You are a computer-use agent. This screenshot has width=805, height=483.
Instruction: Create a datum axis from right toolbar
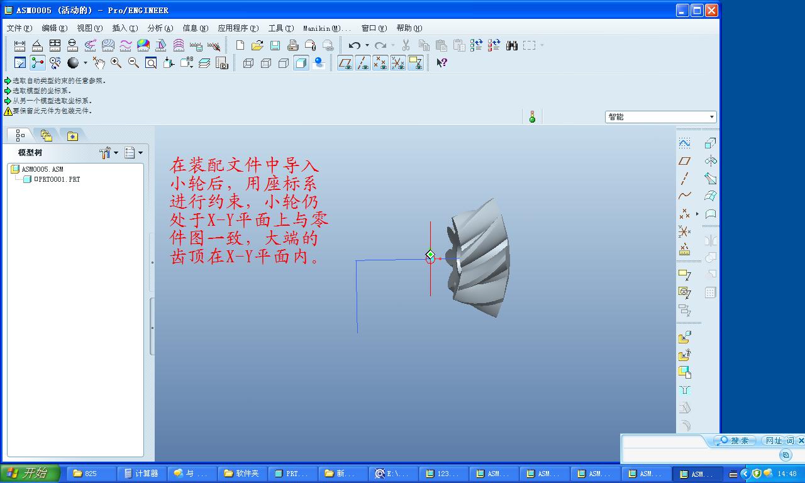[x=684, y=179]
